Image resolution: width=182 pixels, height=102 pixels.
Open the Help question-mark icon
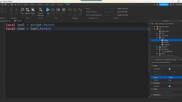click(171, 5)
